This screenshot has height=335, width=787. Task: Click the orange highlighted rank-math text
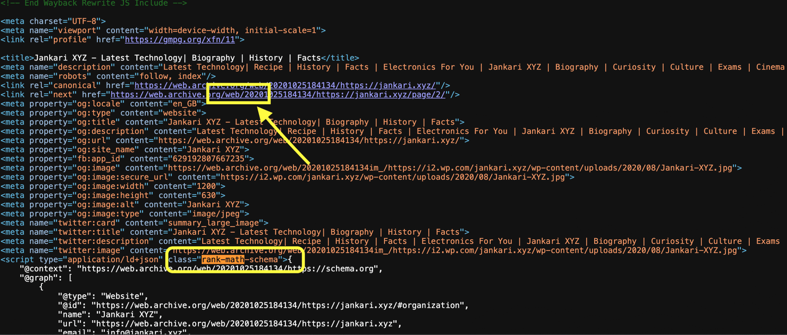click(223, 259)
